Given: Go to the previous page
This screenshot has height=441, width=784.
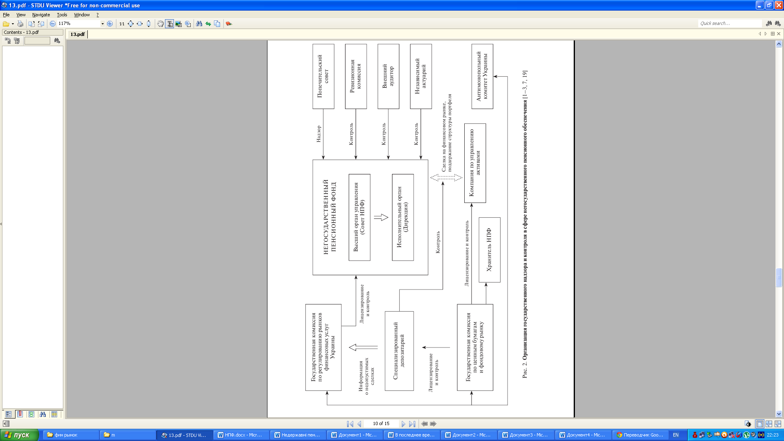Looking at the screenshot, I should point(359,424).
